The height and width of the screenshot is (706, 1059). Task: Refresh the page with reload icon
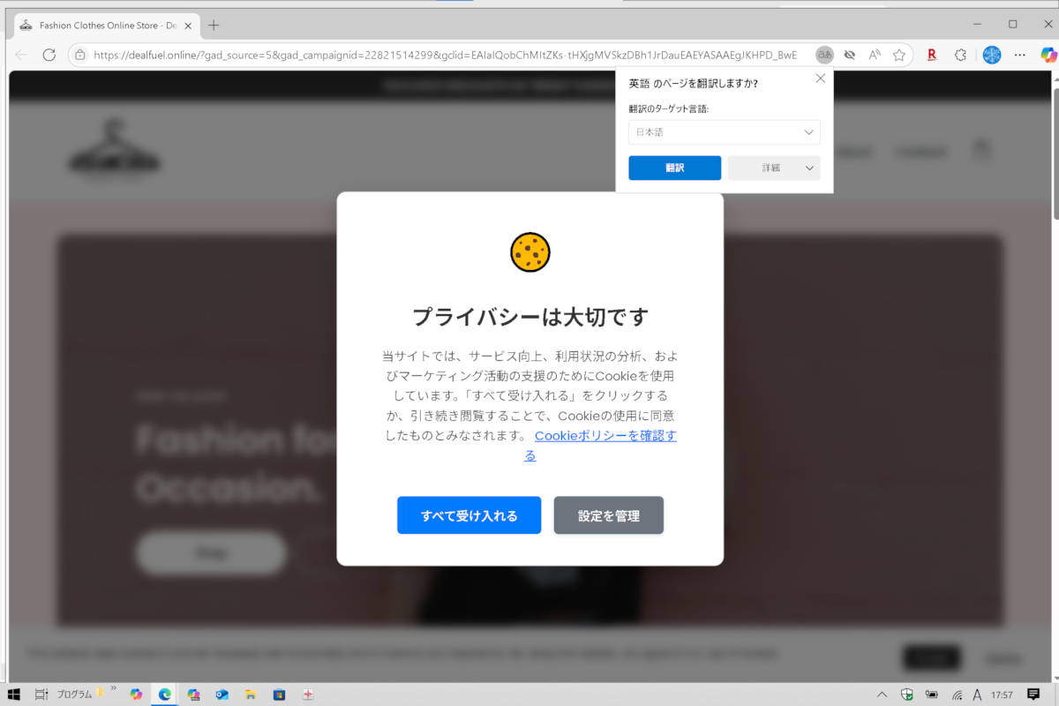pos(49,55)
